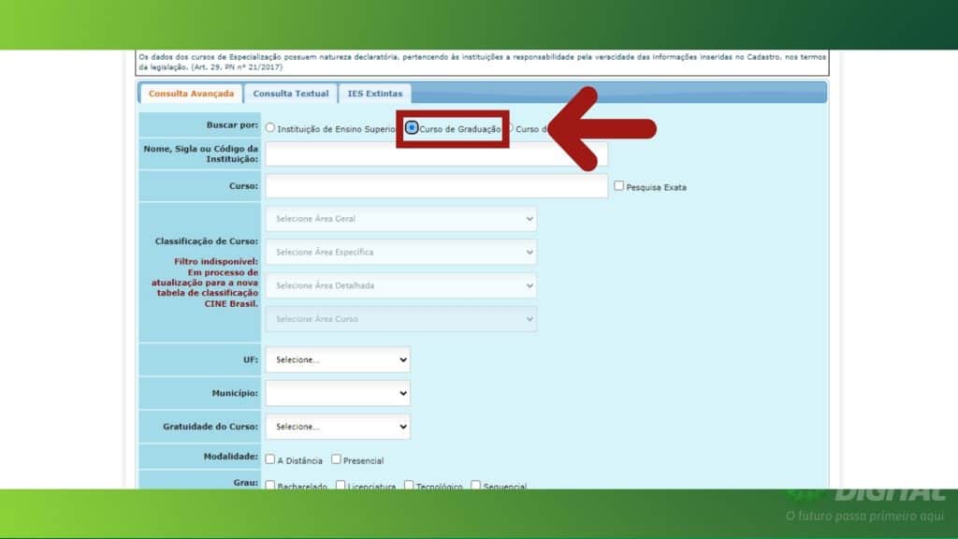Open the Selecione Área Detalhada dropdown
The height and width of the screenshot is (539, 958).
[x=401, y=285]
